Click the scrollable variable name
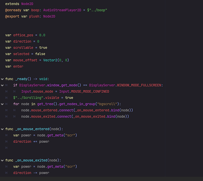Image resolution: width=203 pixels, height=181 pixels. [23, 48]
